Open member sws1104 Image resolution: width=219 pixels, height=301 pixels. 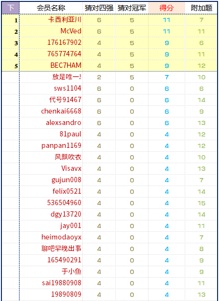[x=68, y=89]
